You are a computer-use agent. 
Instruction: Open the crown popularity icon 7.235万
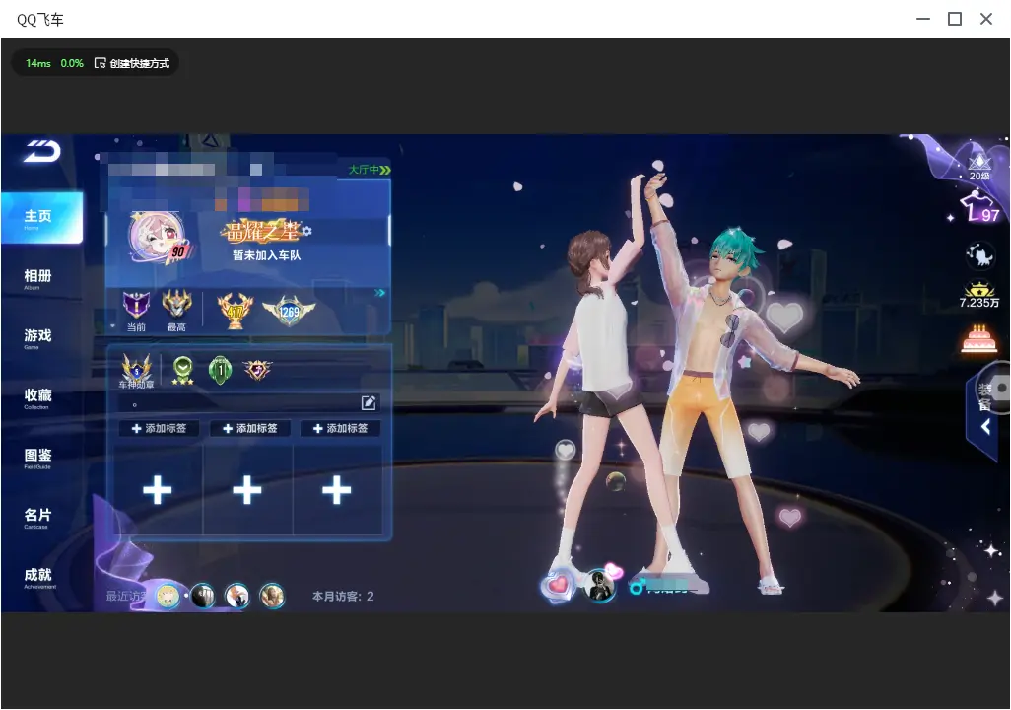(978, 294)
